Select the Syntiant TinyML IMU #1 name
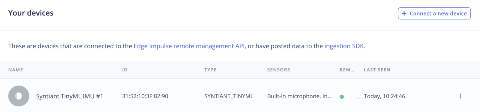 (70, 96)
